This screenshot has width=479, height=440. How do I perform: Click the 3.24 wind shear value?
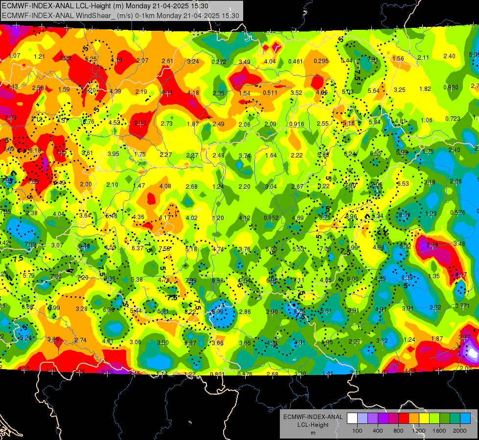[193, 62]
